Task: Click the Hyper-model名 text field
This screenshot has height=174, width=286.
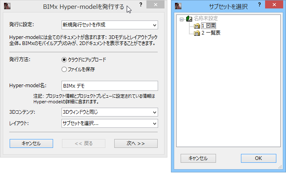Action: (x=110, y=86)
